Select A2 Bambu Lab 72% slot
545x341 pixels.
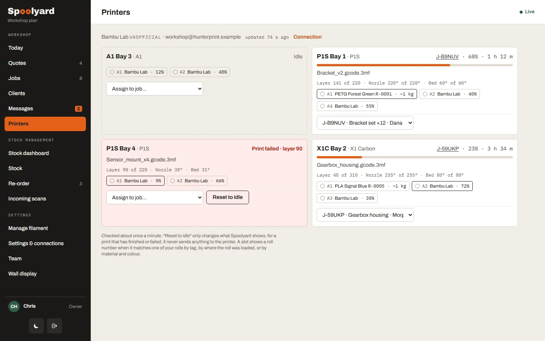442,186
